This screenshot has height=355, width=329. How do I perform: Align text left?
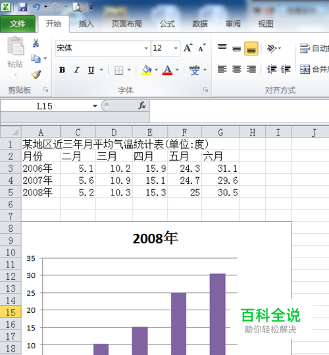pos(222,69)
